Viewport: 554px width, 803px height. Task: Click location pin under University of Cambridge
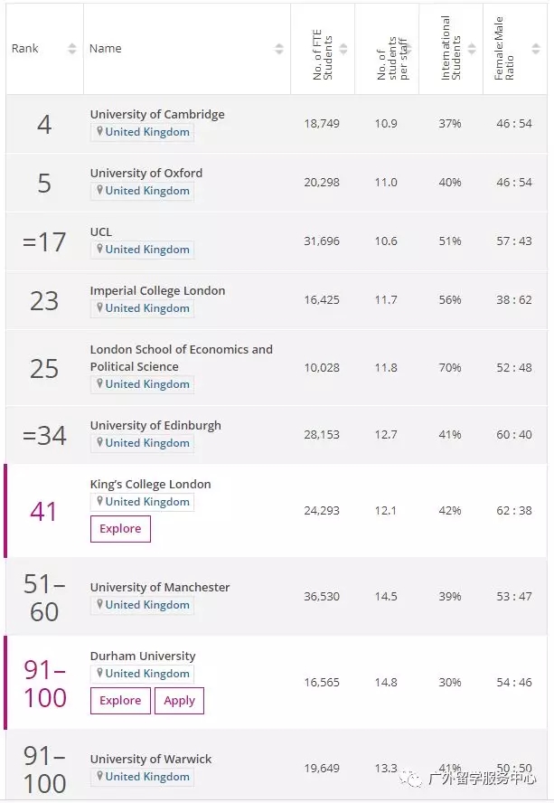coord(100,132)
